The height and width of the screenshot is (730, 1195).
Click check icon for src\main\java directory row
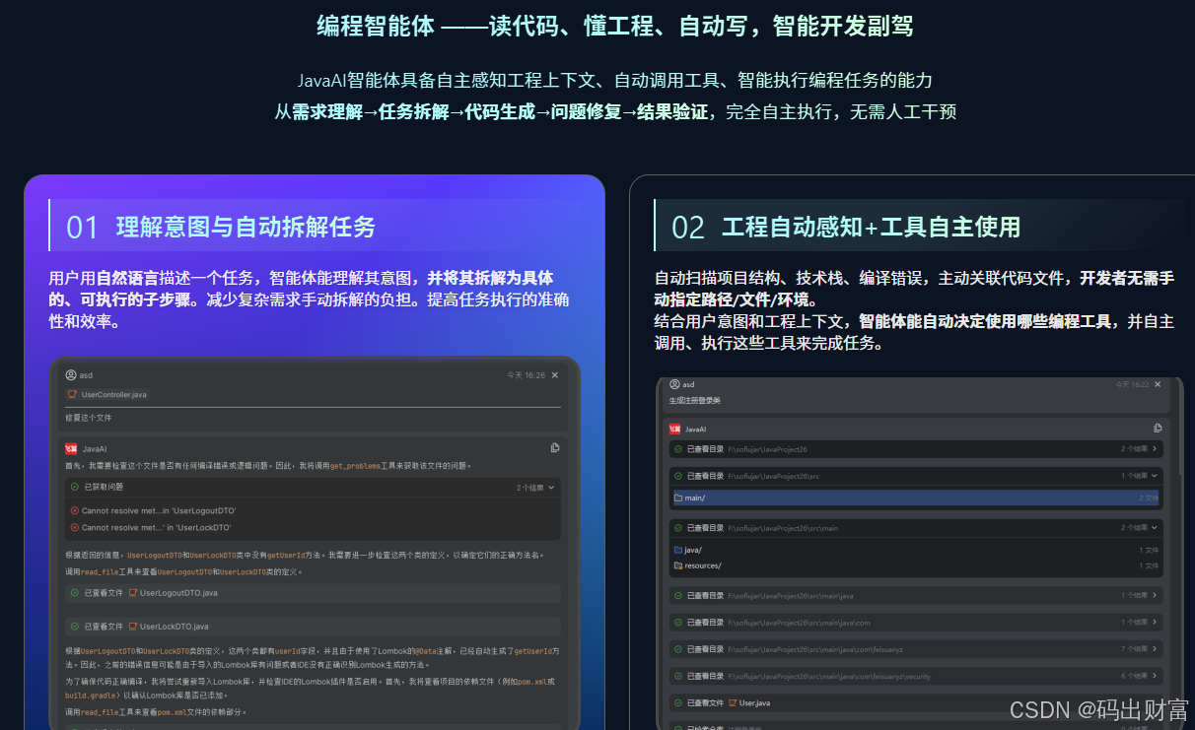coord(678,596)
